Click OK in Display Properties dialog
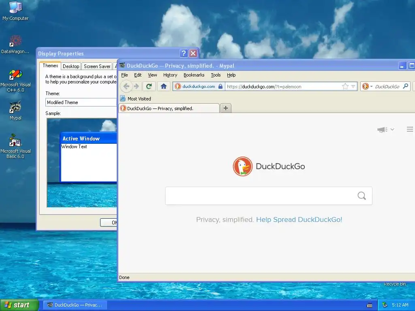 click(109, 222)
